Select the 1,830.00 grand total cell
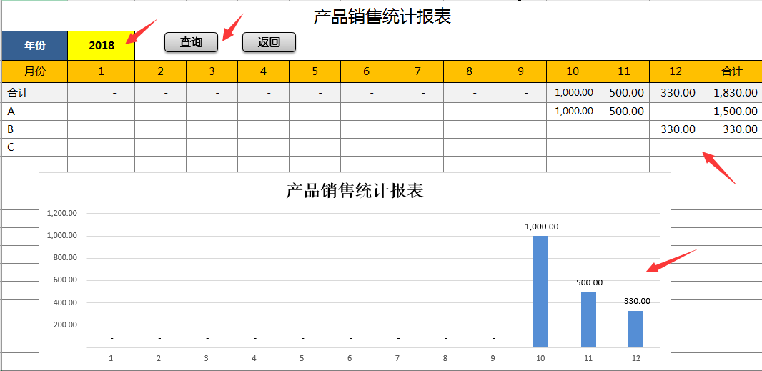Image resolution: width=762 pixels, height=371 pixels. click(731, 92)
